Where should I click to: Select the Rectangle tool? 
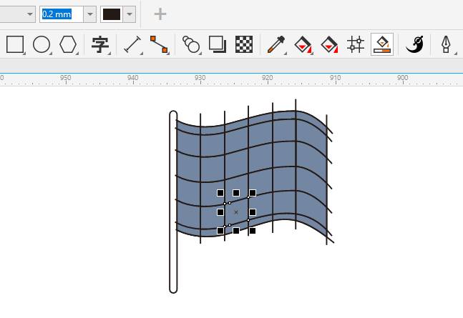tap(15, 44)
